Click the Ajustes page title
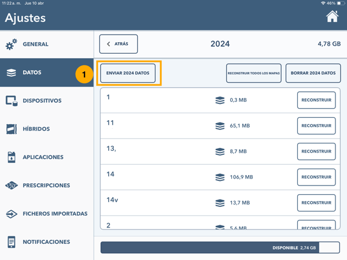The width and height of the screenshot is (347, 260). pos(25,18)
